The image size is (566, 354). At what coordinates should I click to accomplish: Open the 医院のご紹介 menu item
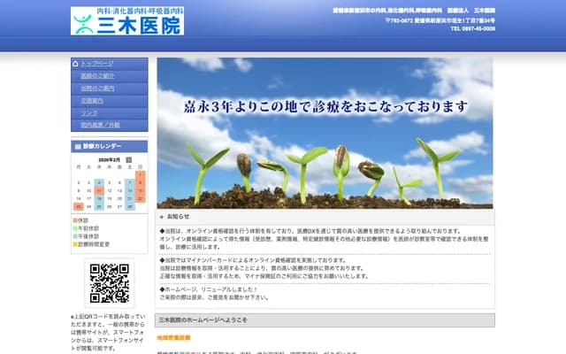tap(97, 76)
